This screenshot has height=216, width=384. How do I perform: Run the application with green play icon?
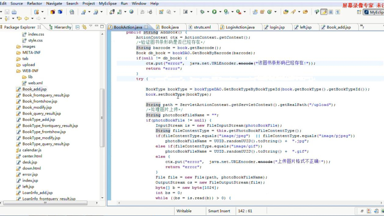(214, 12)
